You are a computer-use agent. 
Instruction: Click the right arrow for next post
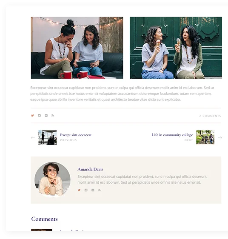point(220,138)
